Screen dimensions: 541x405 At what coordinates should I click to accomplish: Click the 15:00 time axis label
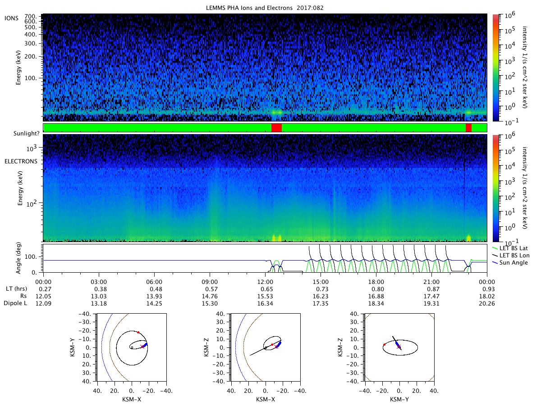coord(321,281)
